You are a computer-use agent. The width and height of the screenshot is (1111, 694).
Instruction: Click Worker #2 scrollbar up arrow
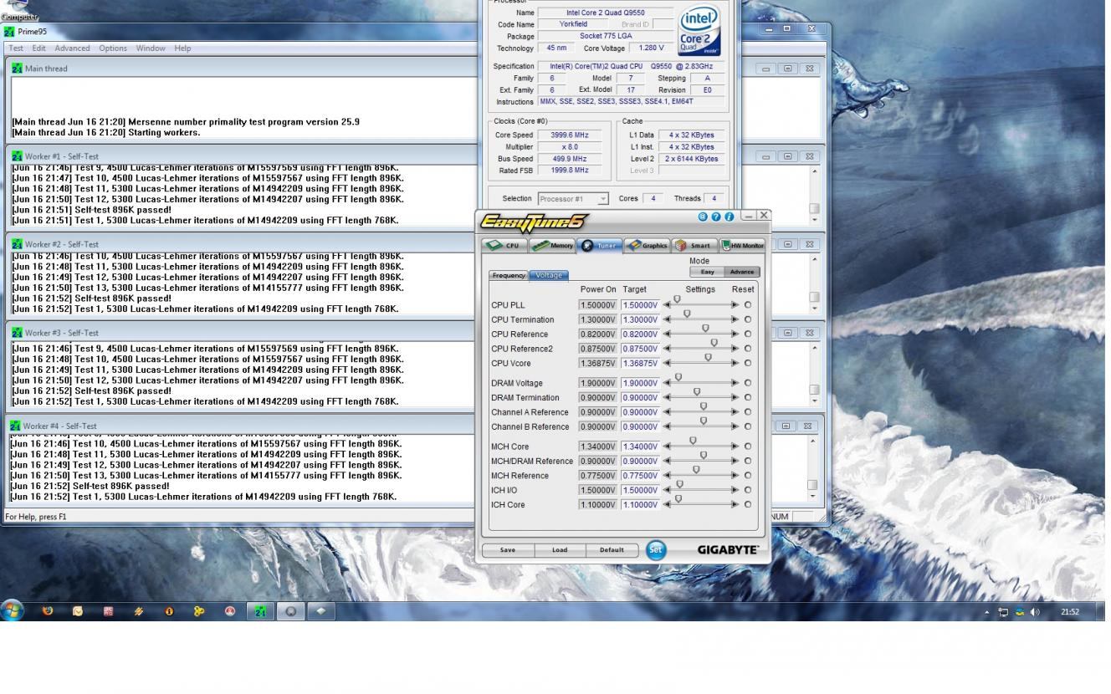click(x=814, y=259)
